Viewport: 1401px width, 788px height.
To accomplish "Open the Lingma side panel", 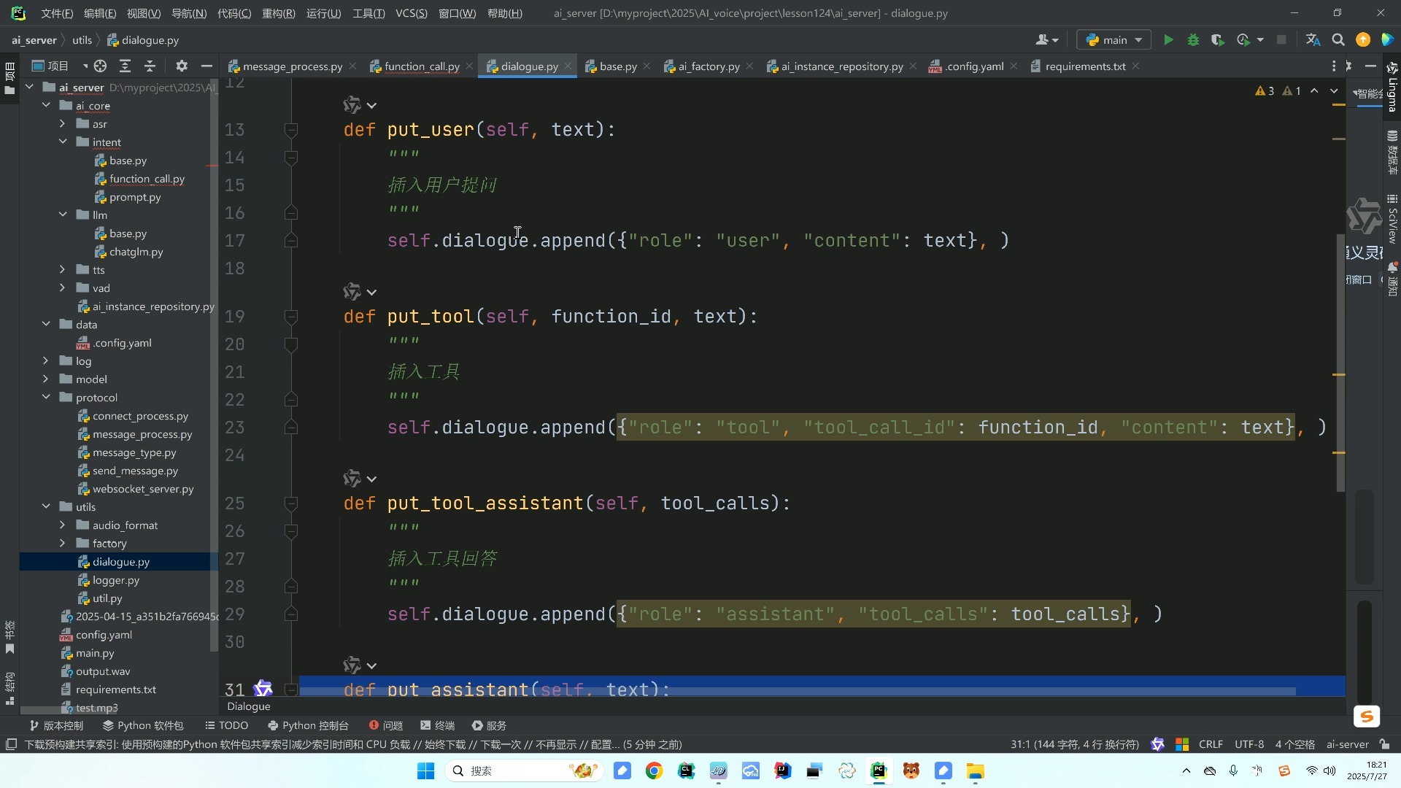I will point(1392,87).
